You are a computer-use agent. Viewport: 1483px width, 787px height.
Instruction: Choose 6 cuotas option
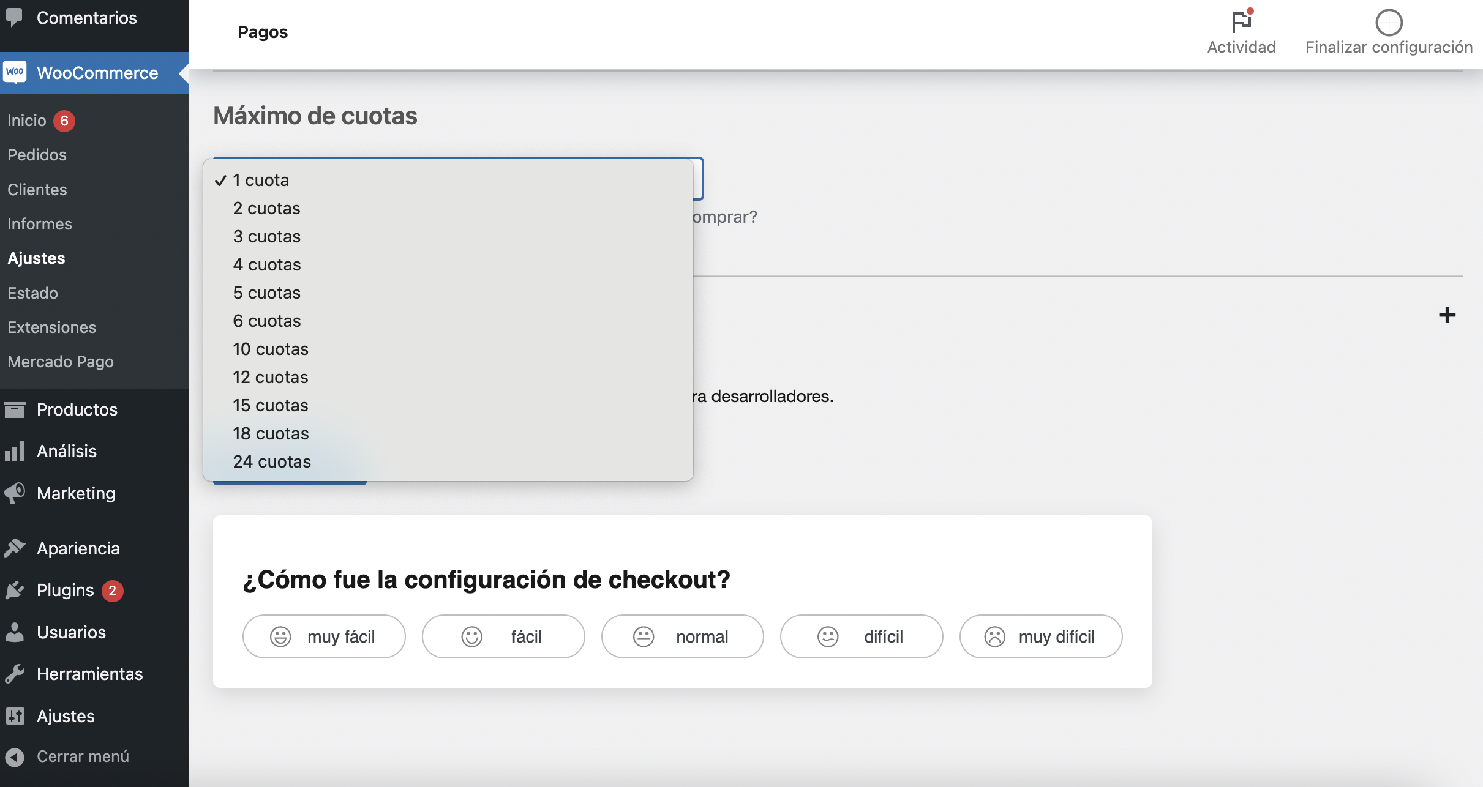[x=448, y=321]
